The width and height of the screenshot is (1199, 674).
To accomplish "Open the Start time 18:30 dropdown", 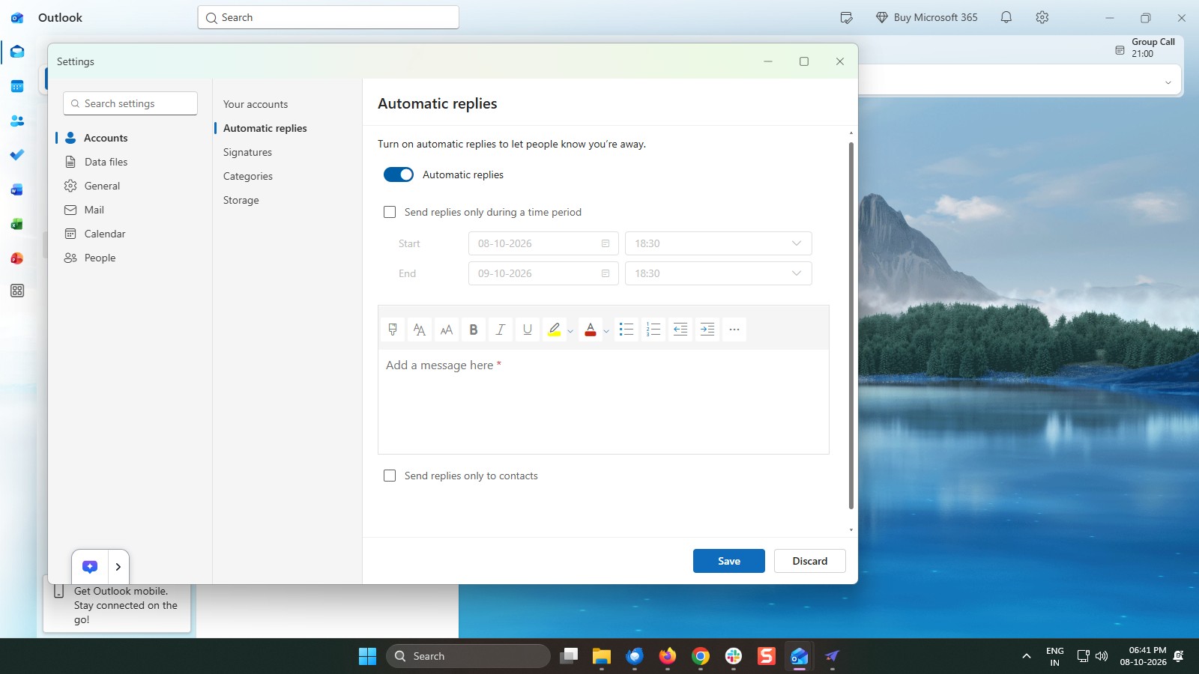I will tap(719, 243).
